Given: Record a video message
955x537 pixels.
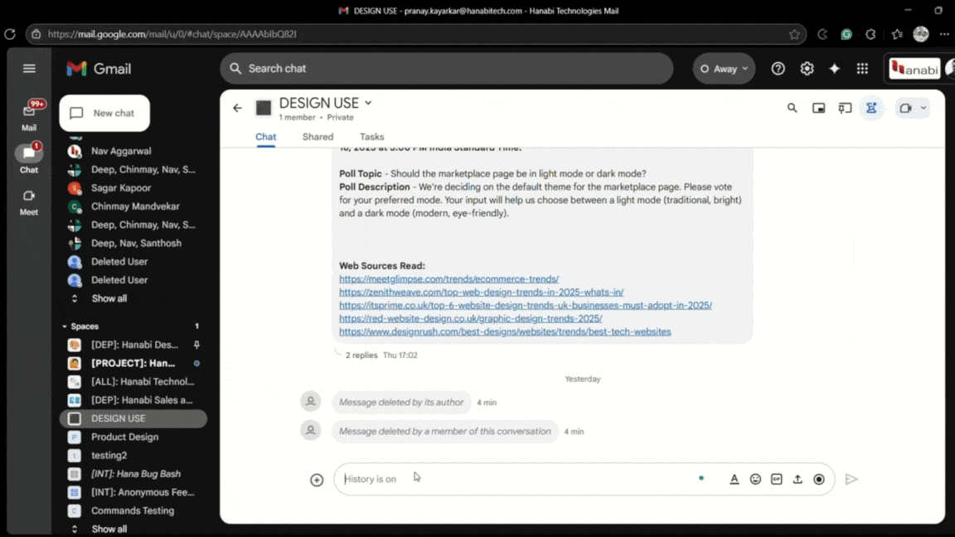Looking at the screenshot, I should pos(819,479).
